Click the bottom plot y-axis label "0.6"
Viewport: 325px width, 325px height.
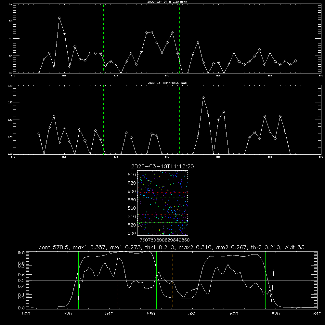pyautogui.click(x=21, y=275)
